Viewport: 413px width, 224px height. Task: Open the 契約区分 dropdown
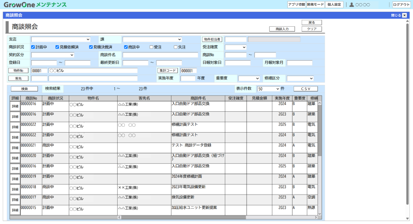tap(52, 55)
